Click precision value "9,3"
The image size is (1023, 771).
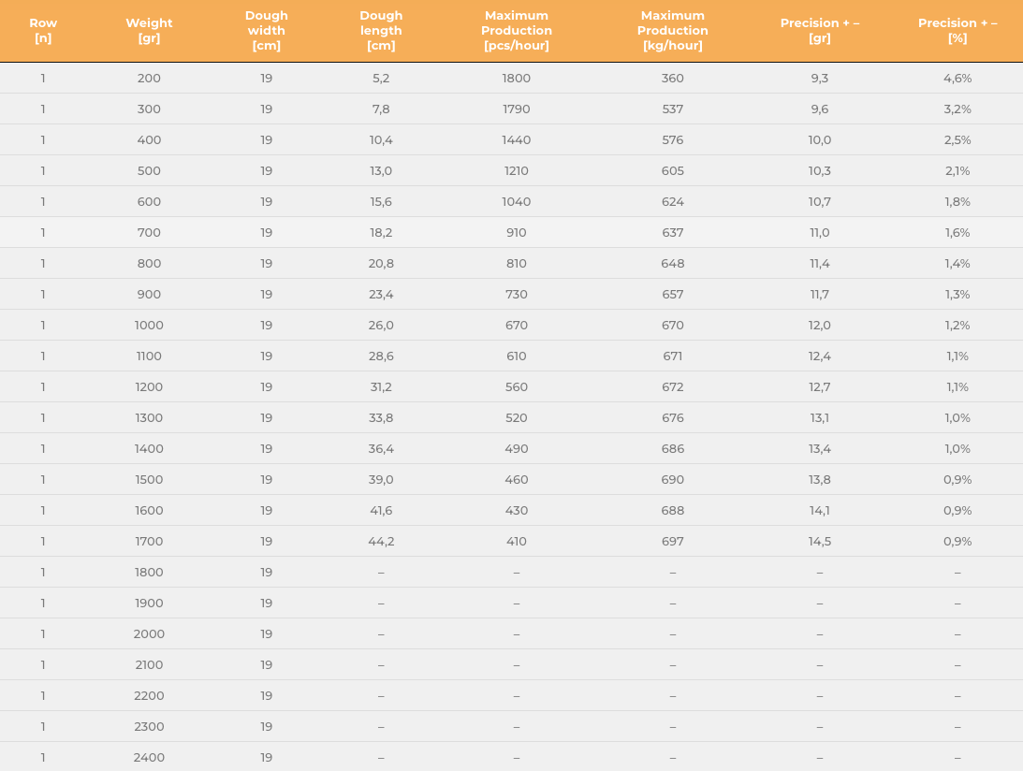click(820, 79)
